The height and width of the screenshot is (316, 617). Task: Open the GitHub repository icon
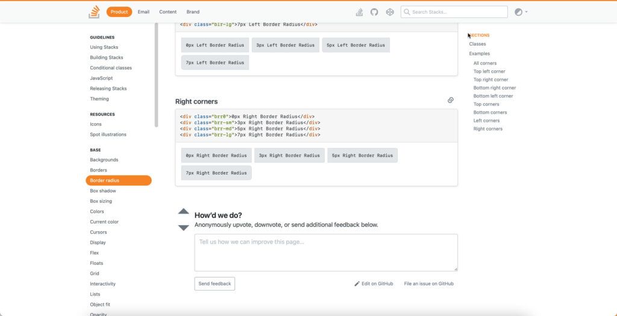[374, 12]
